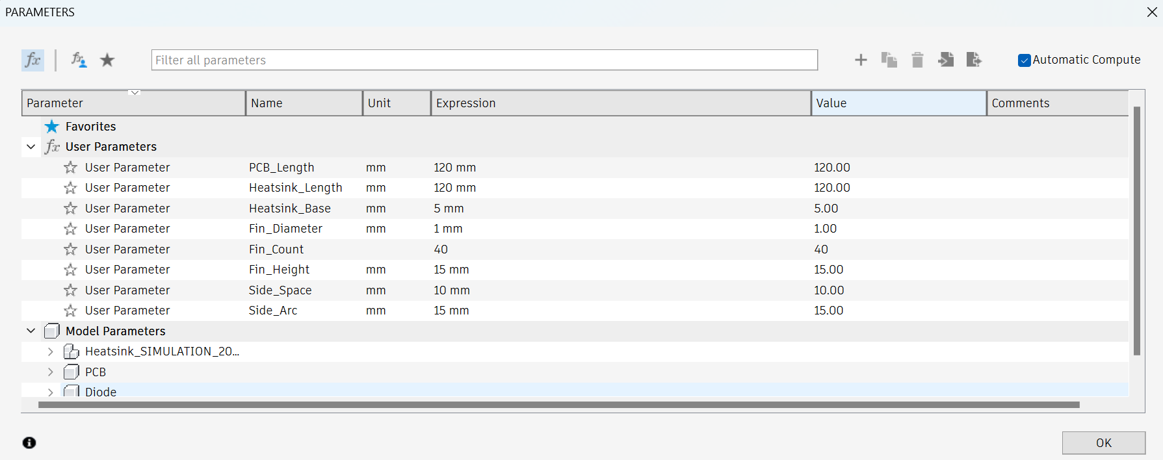Screen dimensions: 1163x460
Task: Mark Fin_Count as favorite with star
Action: tap(70, 249)
